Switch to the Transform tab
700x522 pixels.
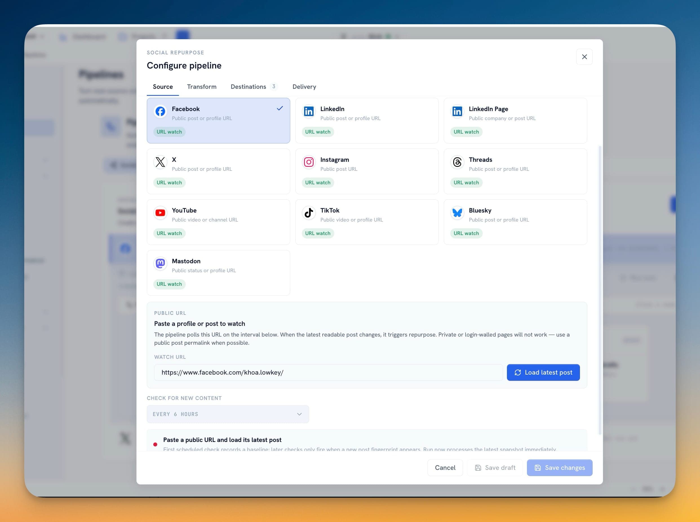(x=201, y=87)
